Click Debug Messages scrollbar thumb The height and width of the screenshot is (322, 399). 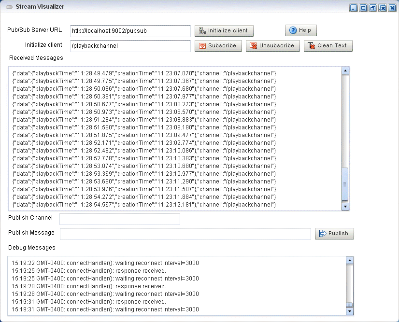[x=350, y=305]
